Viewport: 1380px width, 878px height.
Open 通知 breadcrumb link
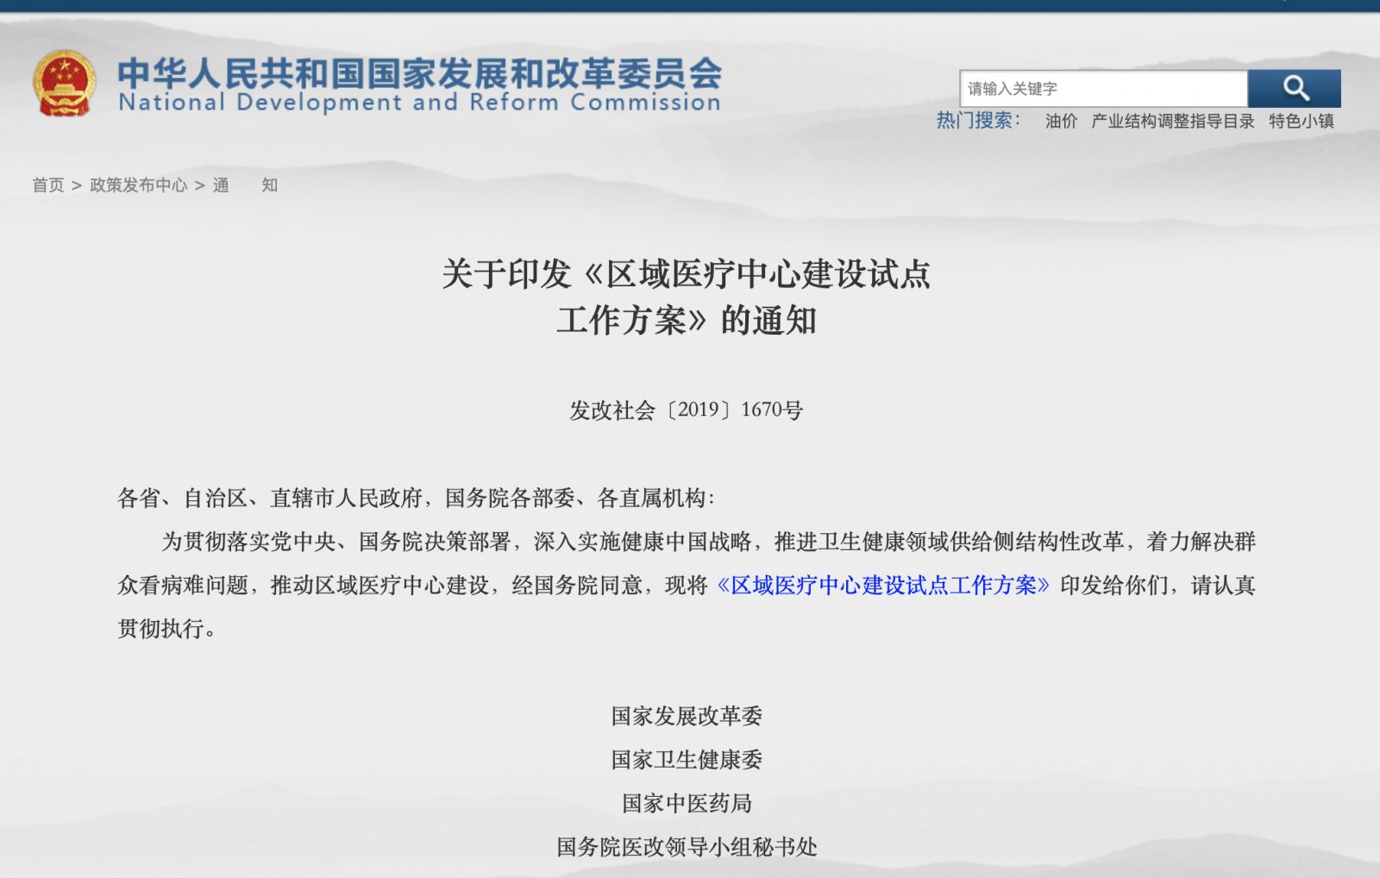point(245,185)
